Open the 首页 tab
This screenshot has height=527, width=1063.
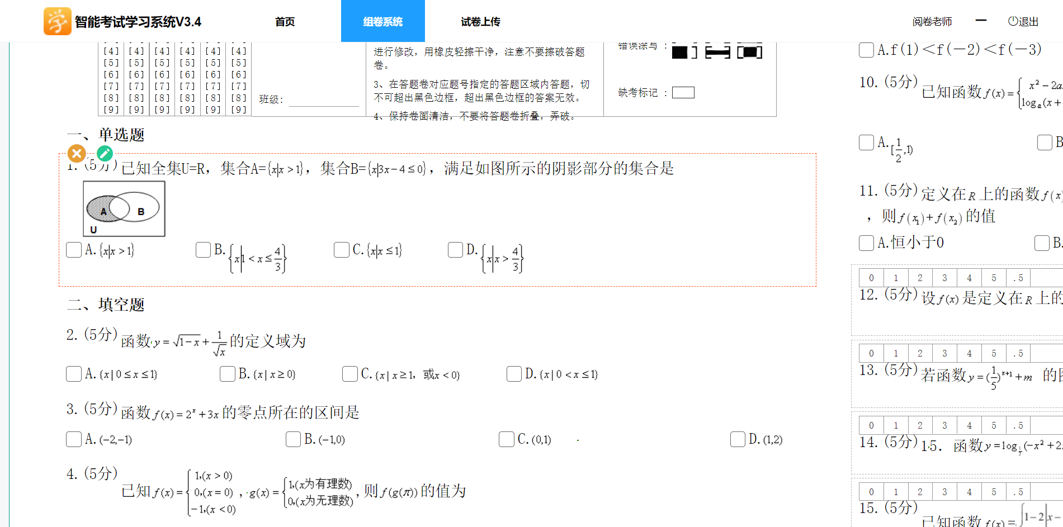tap(285, 21)
